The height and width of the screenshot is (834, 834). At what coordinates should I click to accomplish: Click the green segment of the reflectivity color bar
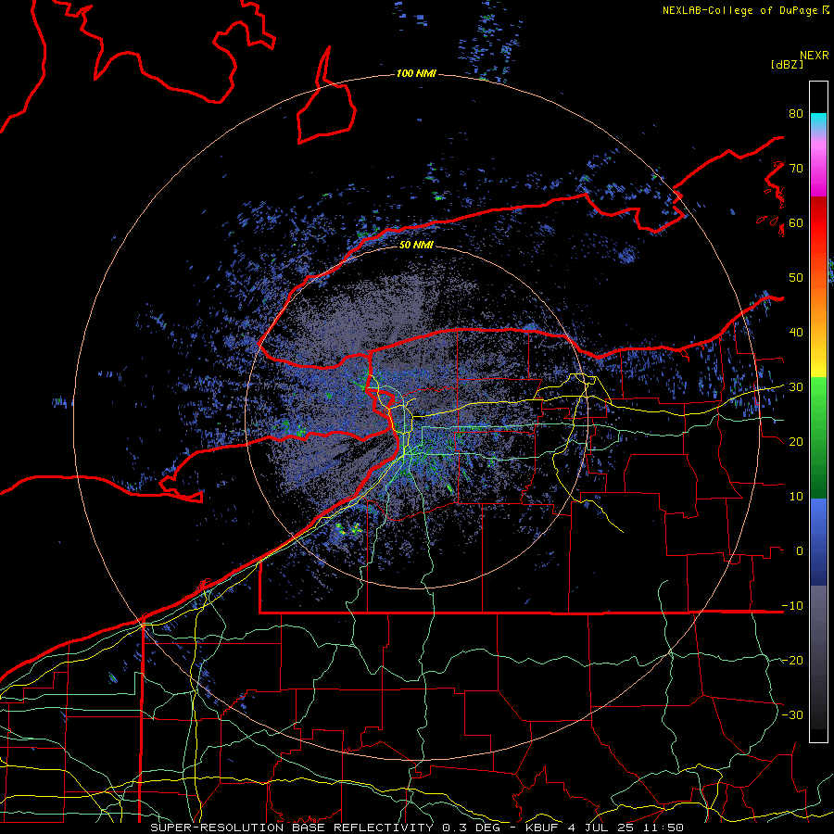(818, 437)
